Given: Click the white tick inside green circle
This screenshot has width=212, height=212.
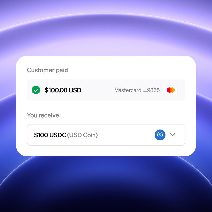Looking at the screenshot, I should click(36, 90).
